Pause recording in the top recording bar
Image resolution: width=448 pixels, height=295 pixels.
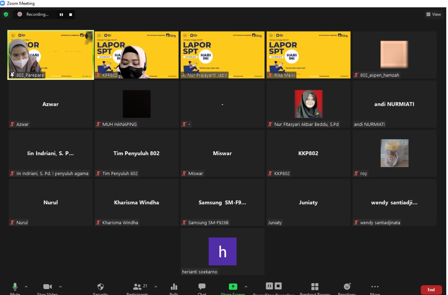point(61,14)
